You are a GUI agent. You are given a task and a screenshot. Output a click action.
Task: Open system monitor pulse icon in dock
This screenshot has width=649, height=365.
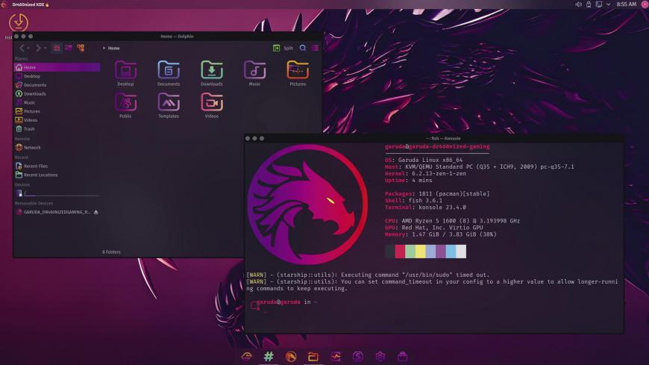tap(336, 356)
